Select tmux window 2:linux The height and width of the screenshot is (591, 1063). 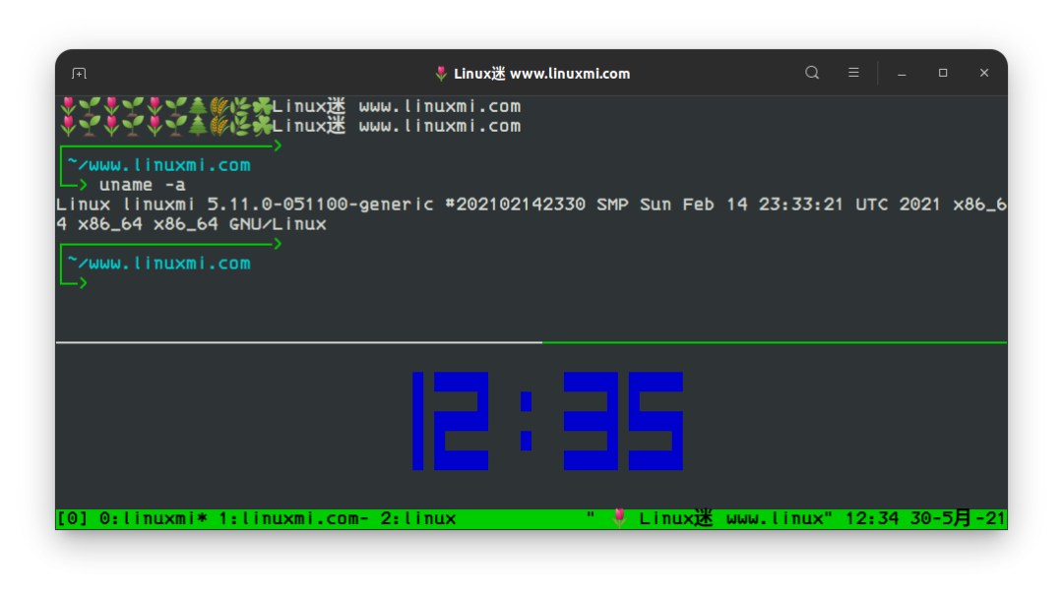(418, 518)
